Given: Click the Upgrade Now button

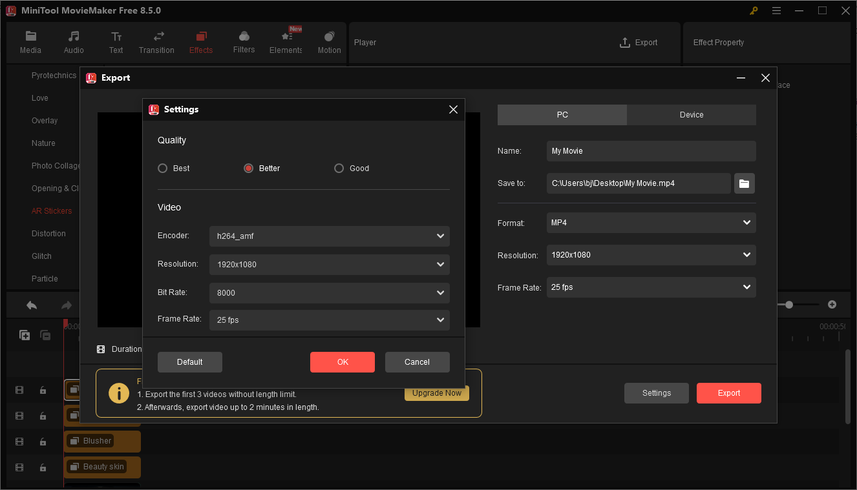Looking at the screenshot, I should click(437, 393).
